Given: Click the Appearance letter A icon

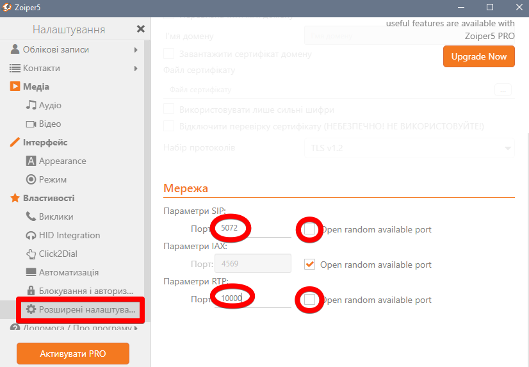Looking at the screenshot, I should (31, 161).
